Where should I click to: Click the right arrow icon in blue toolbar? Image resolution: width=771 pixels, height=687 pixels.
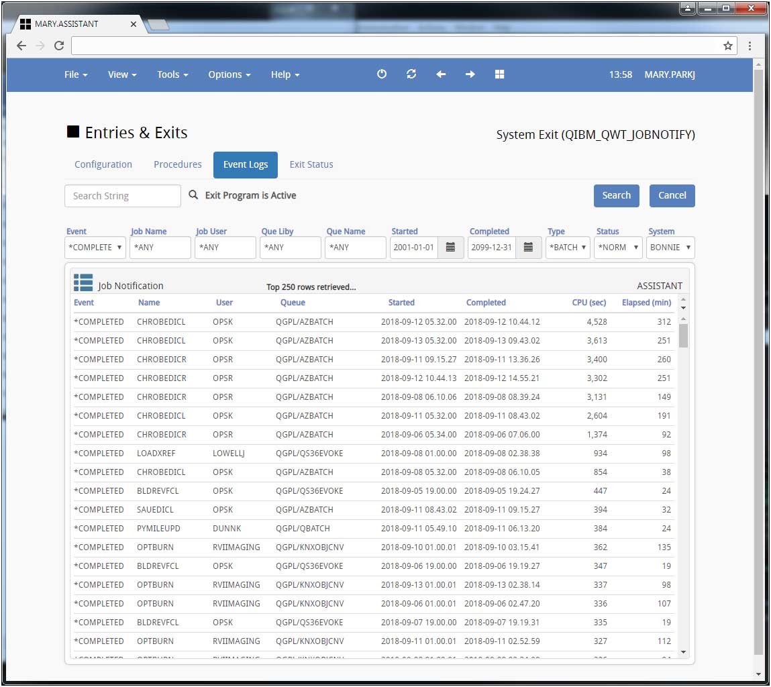click(x=470, y=74)
